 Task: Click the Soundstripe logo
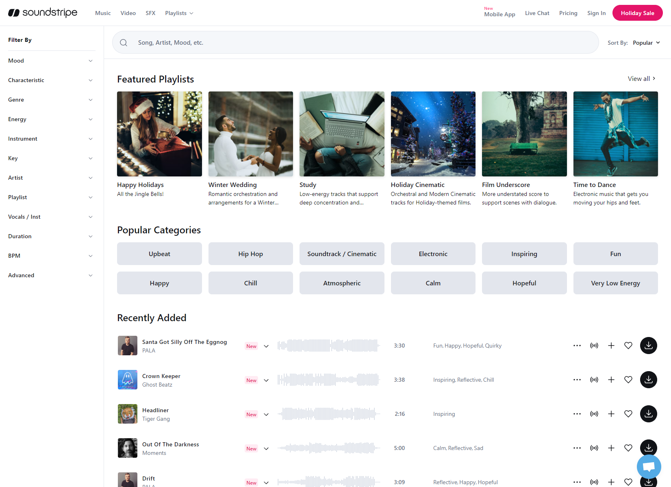point(43,13)
